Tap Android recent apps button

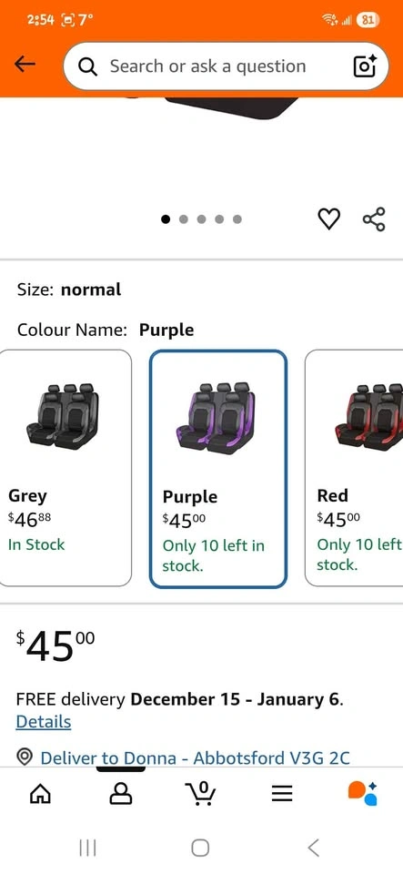(88, 848)
